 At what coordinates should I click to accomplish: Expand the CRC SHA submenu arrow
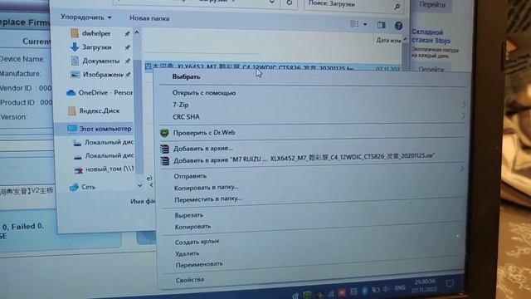(x=463, y=116)
